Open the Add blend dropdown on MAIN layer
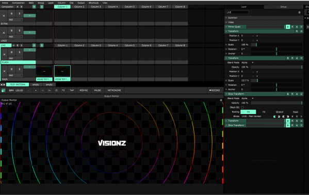This screenshot has height=195, width=309. click(x=15, y=75)
